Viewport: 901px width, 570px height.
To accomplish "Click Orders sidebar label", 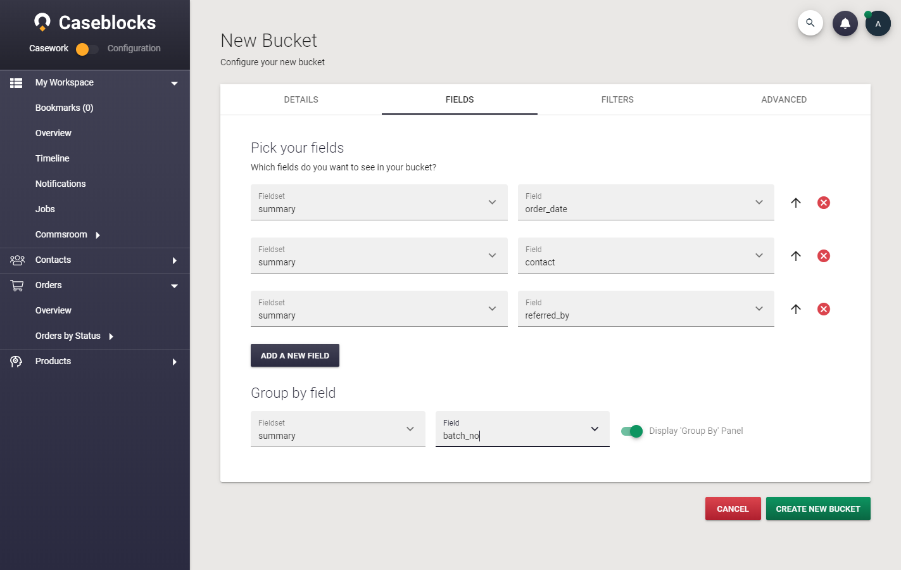I will point(49,285).
